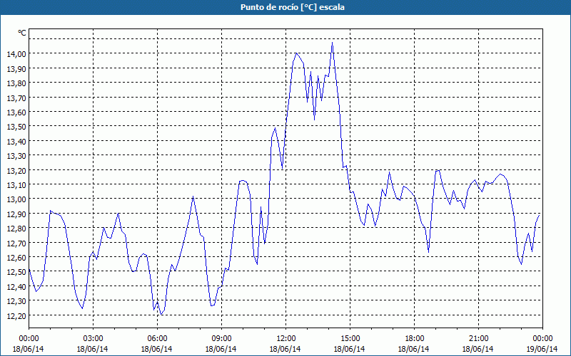Select the 13,90 y-axis label
This screenshot has height=356, width=571.
(16, 68)
